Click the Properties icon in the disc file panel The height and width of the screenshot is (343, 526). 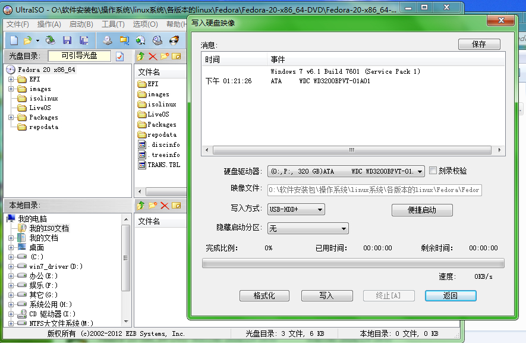(176, 56)
